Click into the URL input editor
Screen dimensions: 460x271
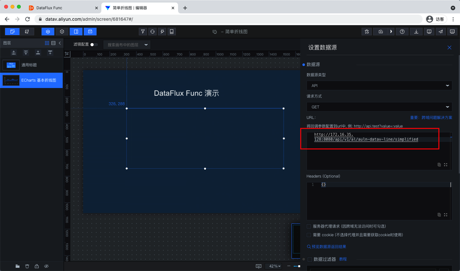click(379, 151)
